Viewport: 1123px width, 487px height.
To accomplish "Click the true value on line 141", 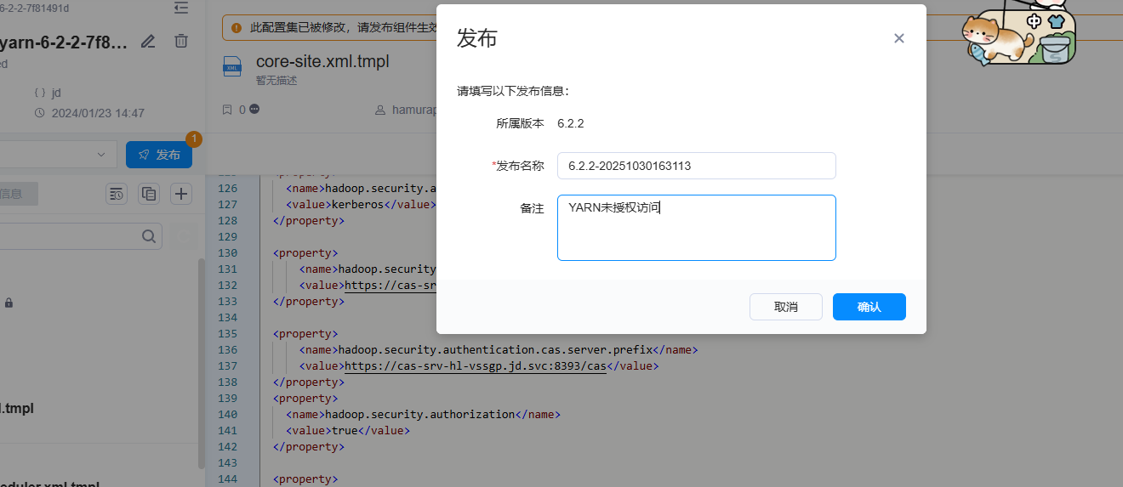I will coord(345,431).
